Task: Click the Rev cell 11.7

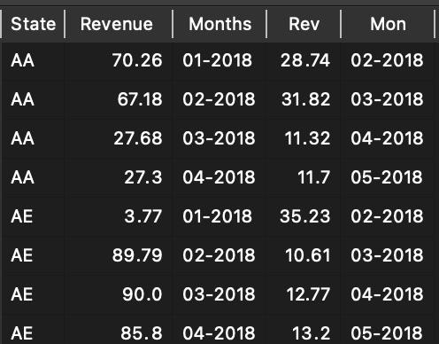Action: coord(304,177)
